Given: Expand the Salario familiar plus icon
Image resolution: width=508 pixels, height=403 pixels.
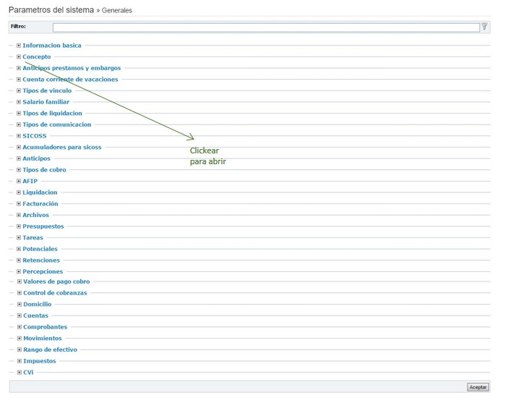Looking at the screenshot, I should pos(19,102).
